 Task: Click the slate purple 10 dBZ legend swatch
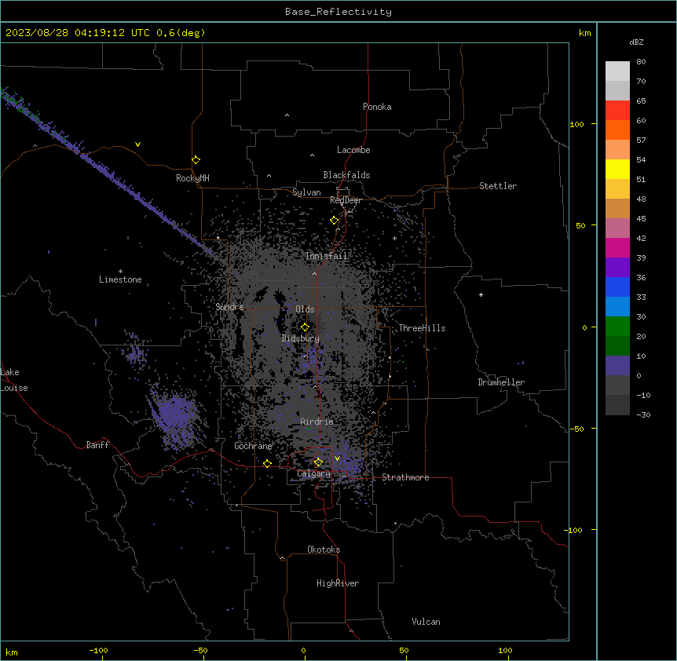coord(617,366)
